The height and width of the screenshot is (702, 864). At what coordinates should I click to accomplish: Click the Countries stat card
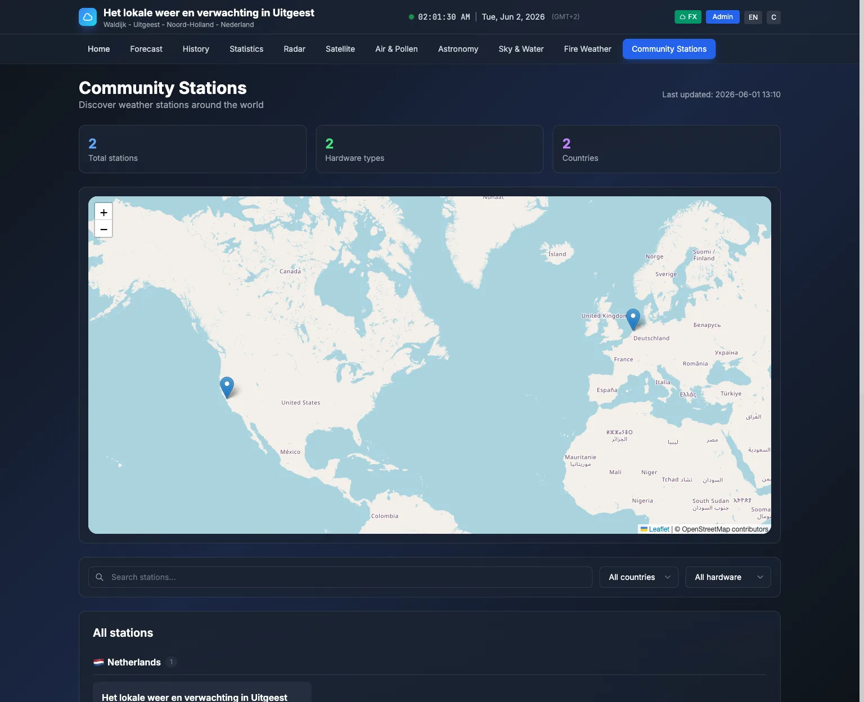point(667,149)
